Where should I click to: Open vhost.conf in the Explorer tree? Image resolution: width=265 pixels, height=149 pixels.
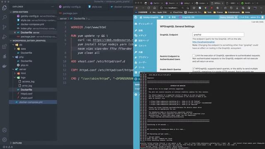[x=26, y=98]
